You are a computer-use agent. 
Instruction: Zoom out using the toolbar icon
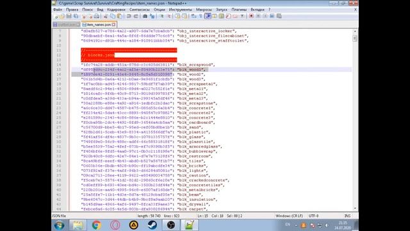pos(169,16)
